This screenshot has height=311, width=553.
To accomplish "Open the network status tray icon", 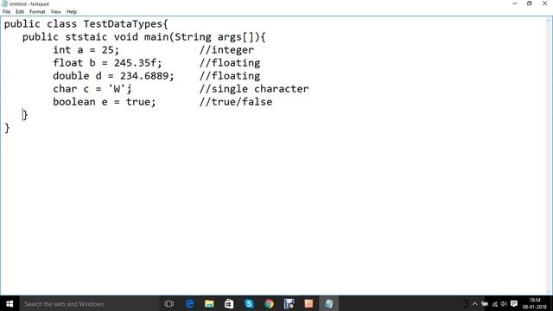I will pos(494,303).
